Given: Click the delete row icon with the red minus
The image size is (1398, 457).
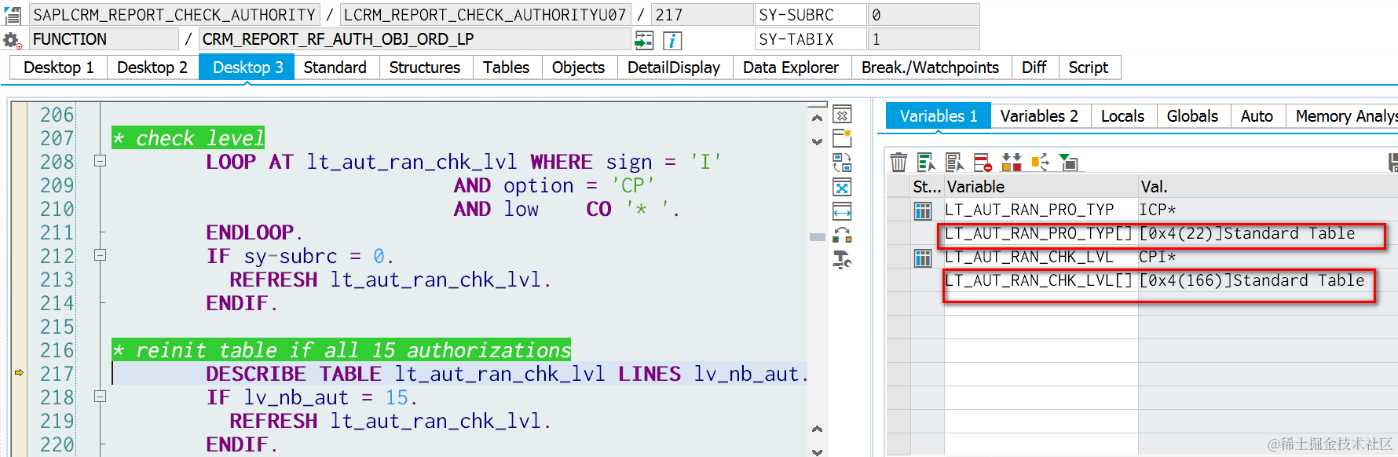Looking at the screenshot, I should click(x=983, y=163).
